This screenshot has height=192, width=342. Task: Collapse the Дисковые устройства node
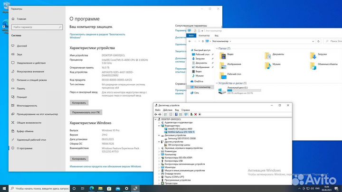(x=159, y=135)
